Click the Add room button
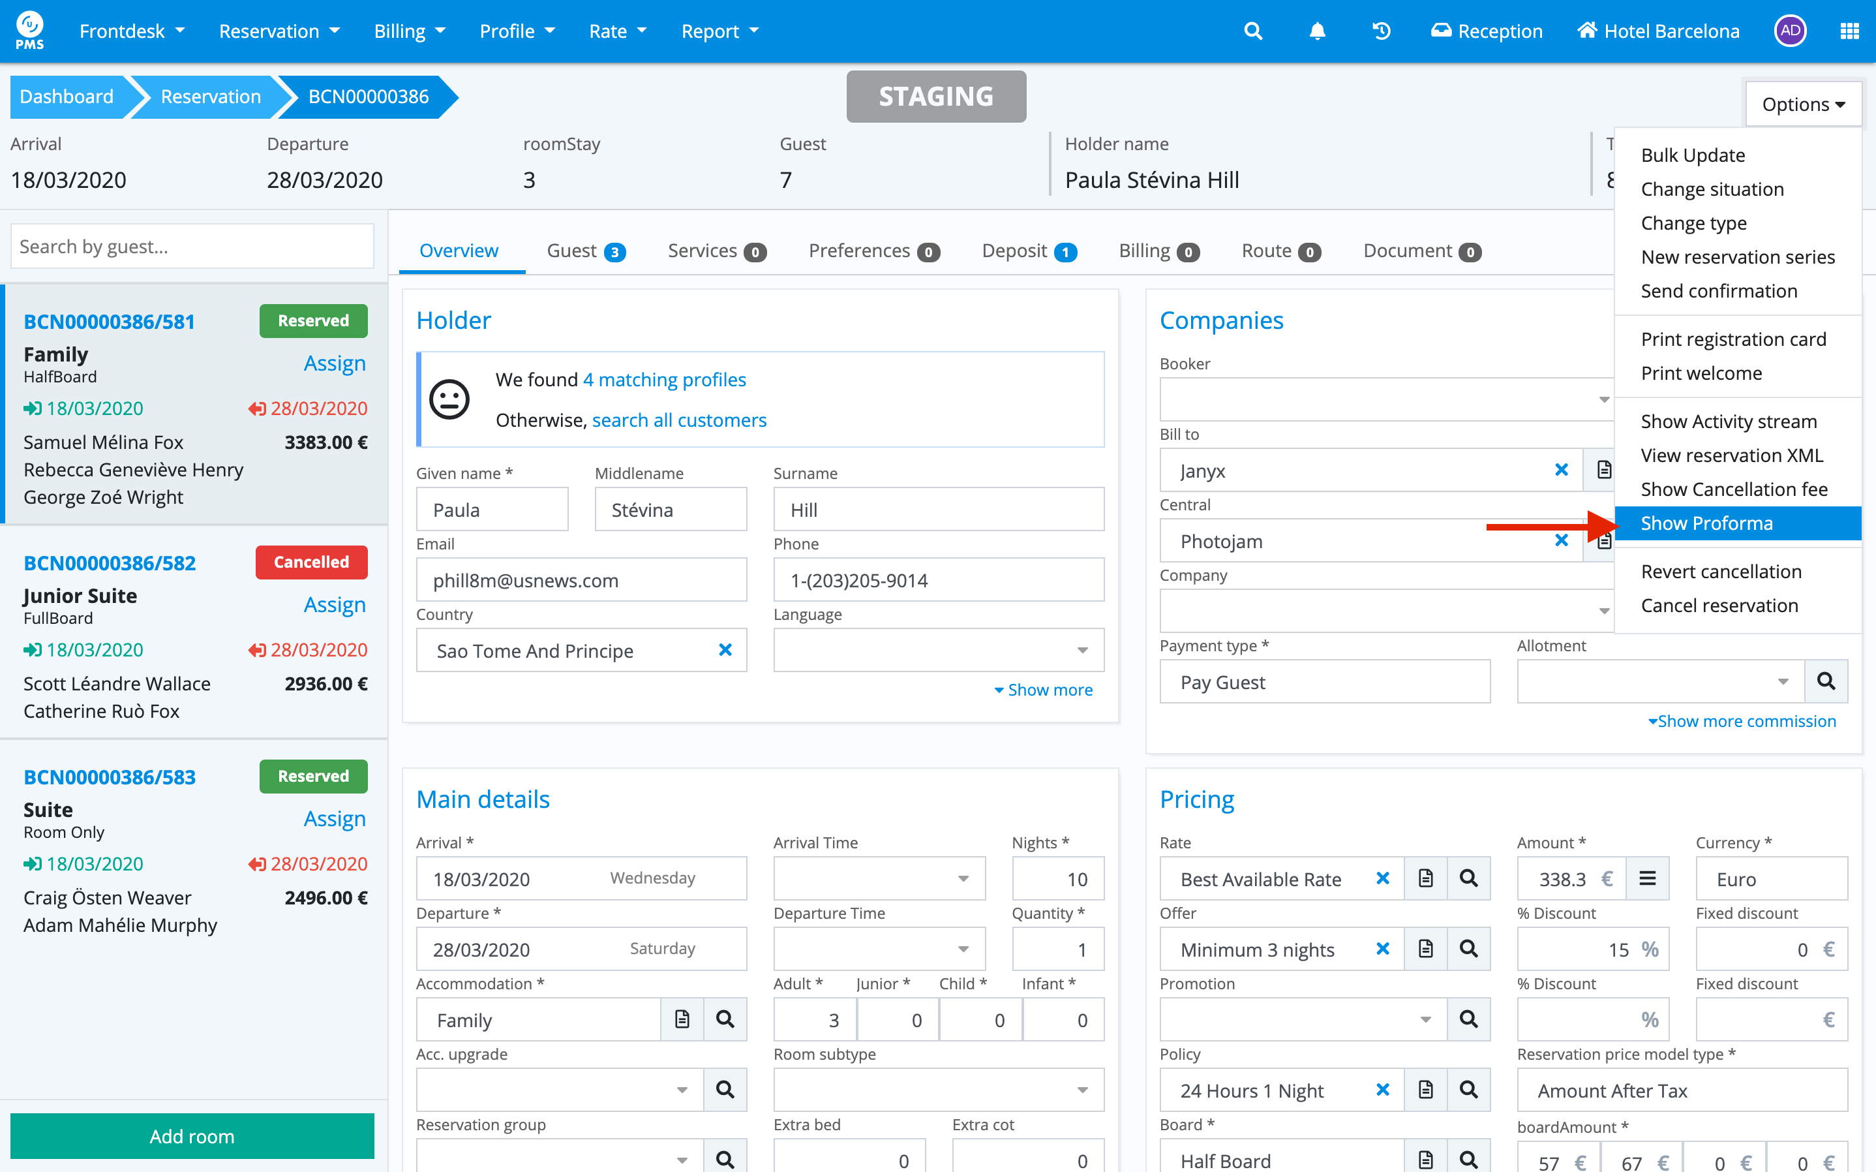The height and width of the screenshot is (1172, 1876). (191, 1135)
